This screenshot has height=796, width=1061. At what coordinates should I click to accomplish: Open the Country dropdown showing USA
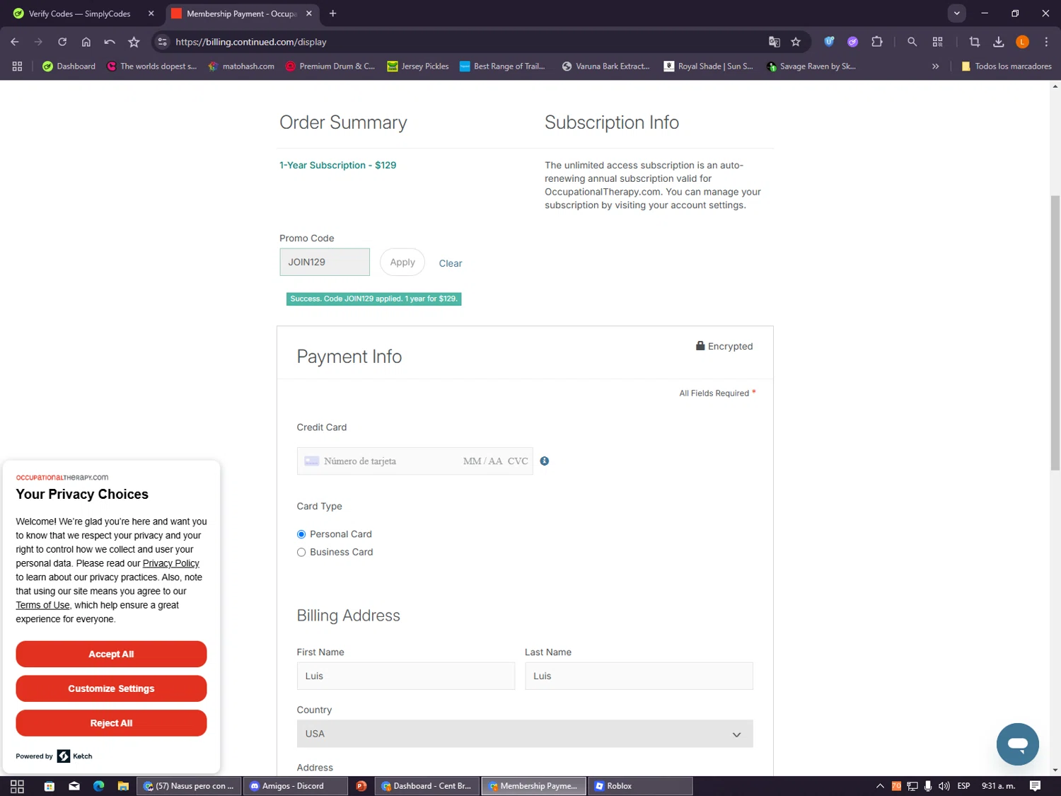pos(525,734)
